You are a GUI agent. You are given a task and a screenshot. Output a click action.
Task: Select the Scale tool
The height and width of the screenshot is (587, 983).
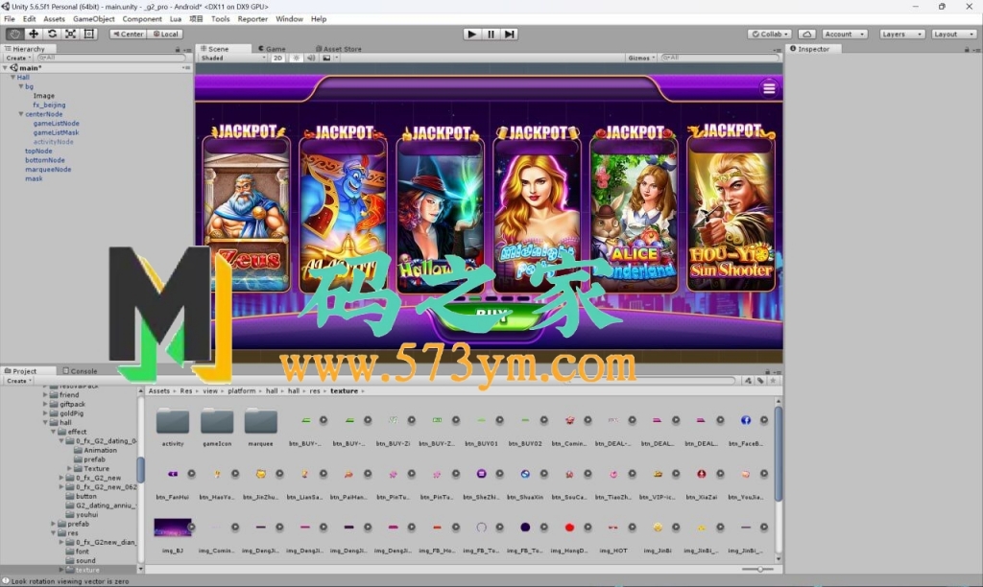71,34
